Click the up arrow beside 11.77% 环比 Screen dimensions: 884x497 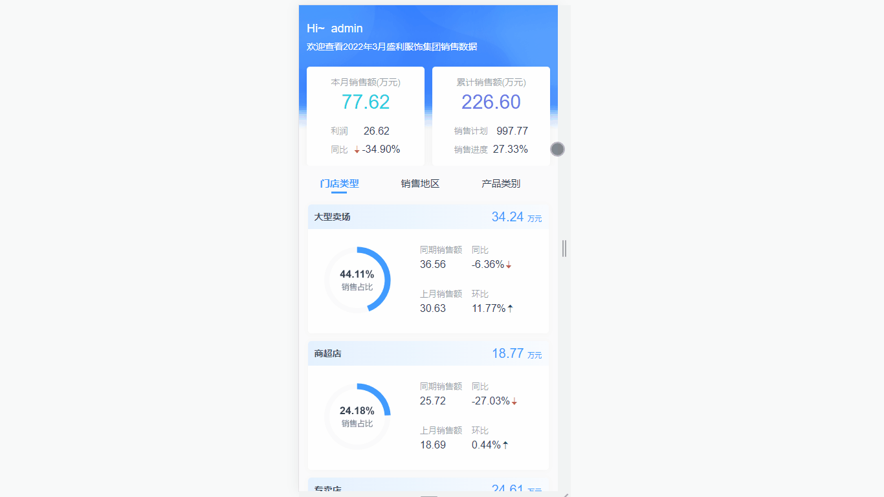[x=510, y=308]
